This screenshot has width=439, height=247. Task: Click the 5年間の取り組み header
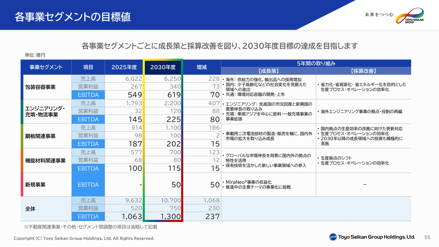coord(316,63)
